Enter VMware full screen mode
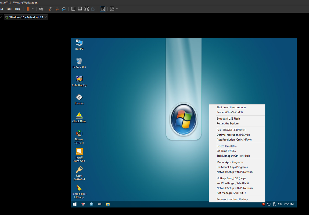 [87, 9]
